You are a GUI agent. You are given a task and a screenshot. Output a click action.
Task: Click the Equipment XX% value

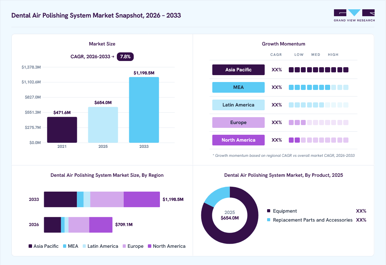coord(361,211)
